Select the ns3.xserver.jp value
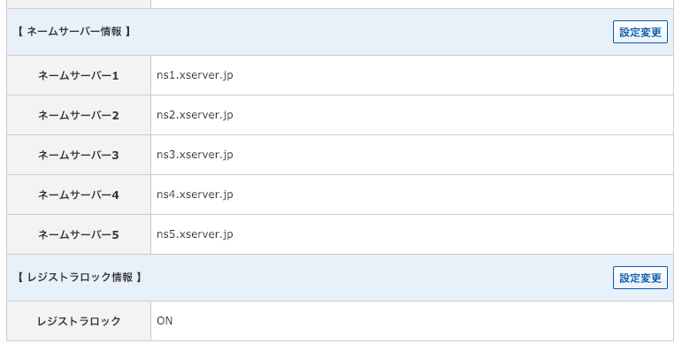This screenshot has height=359, width=682. click(195, 155)
